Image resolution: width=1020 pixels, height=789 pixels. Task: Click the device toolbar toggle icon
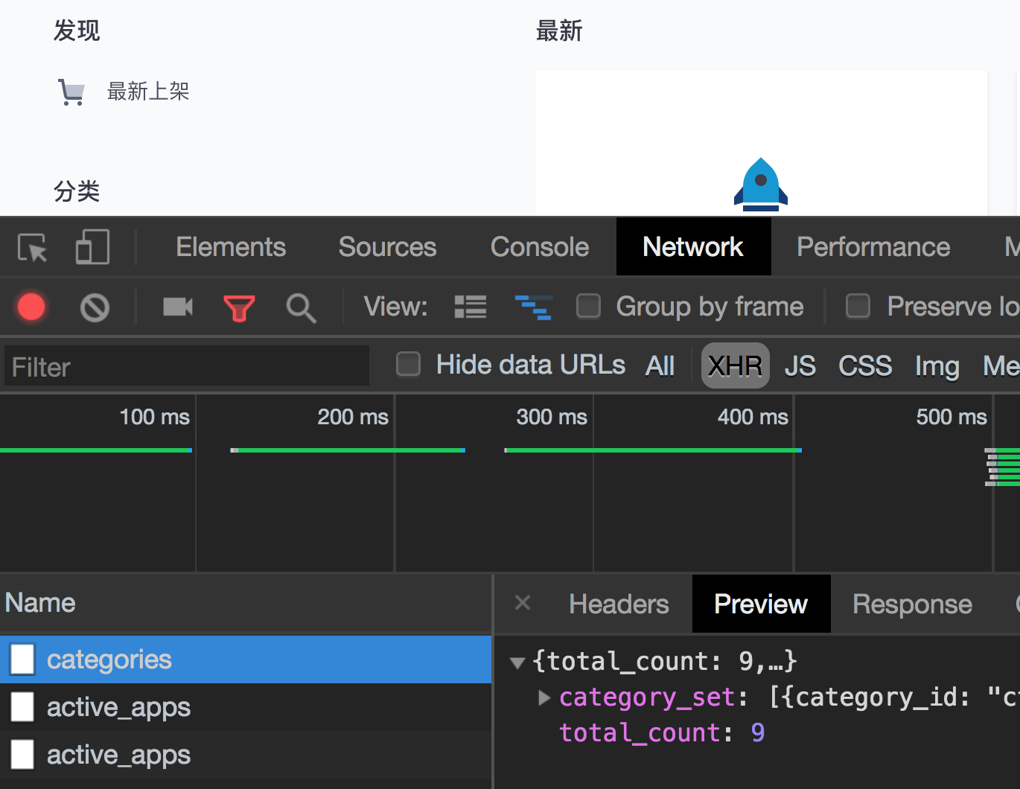tap(92, 246)
